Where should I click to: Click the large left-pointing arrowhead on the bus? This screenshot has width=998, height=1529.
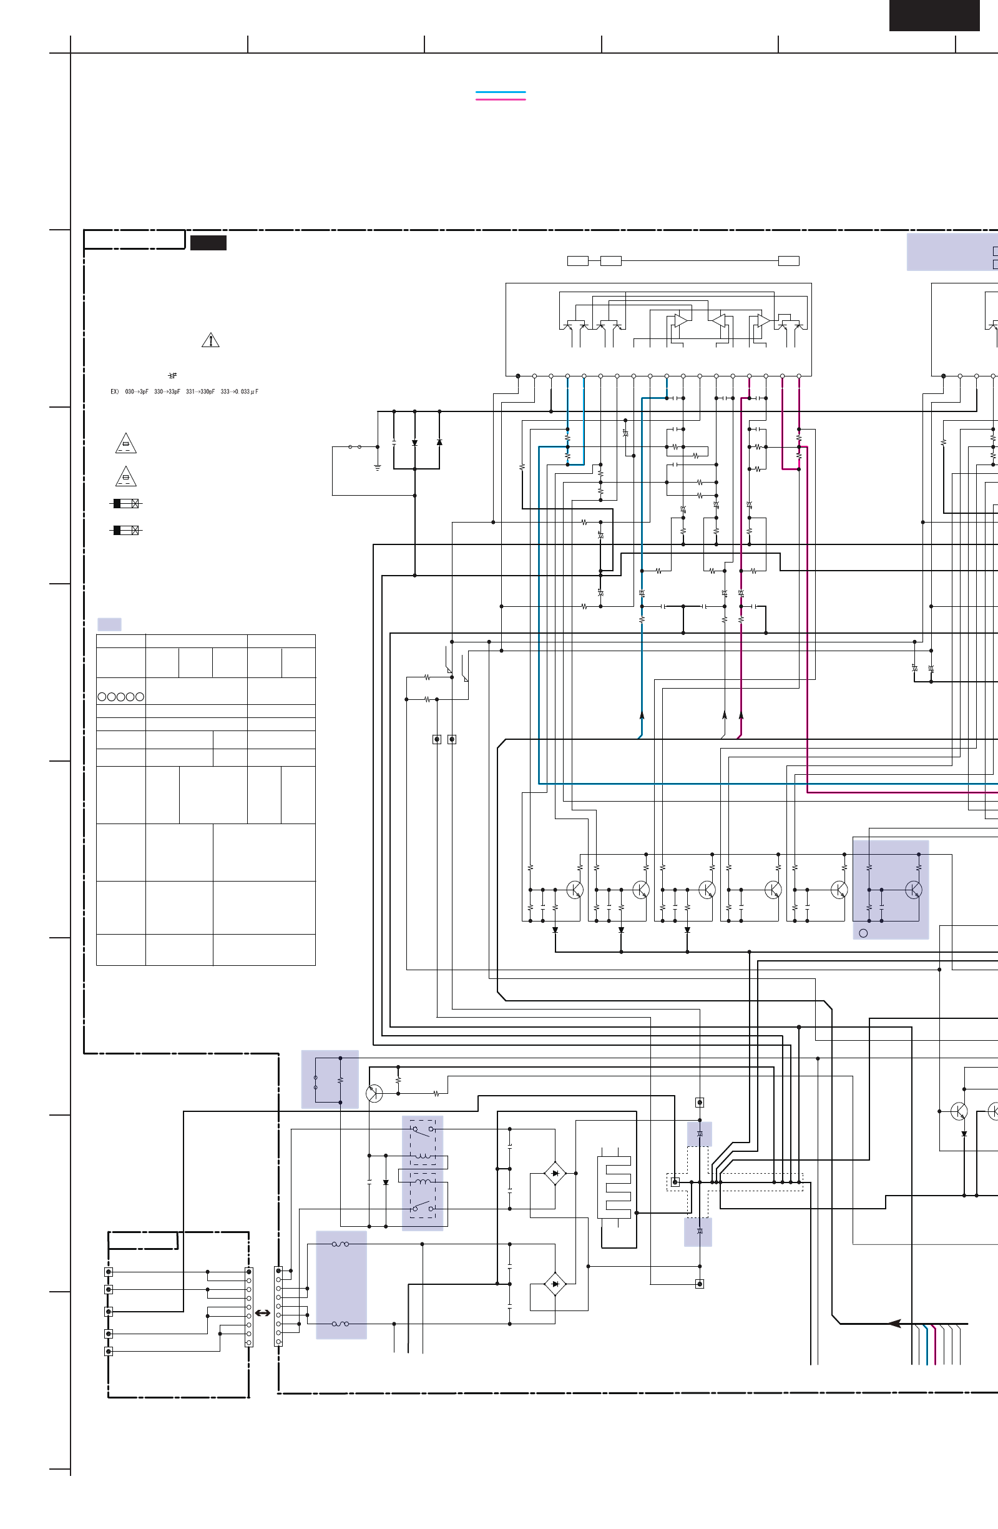[894, 1324]
